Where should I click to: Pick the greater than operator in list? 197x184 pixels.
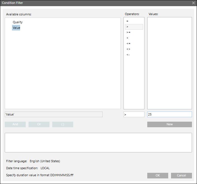point(128,27)
